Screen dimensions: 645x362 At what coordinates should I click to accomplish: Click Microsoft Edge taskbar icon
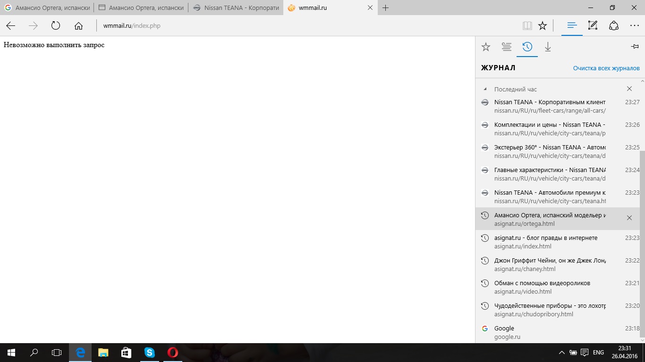coord(80,353)
